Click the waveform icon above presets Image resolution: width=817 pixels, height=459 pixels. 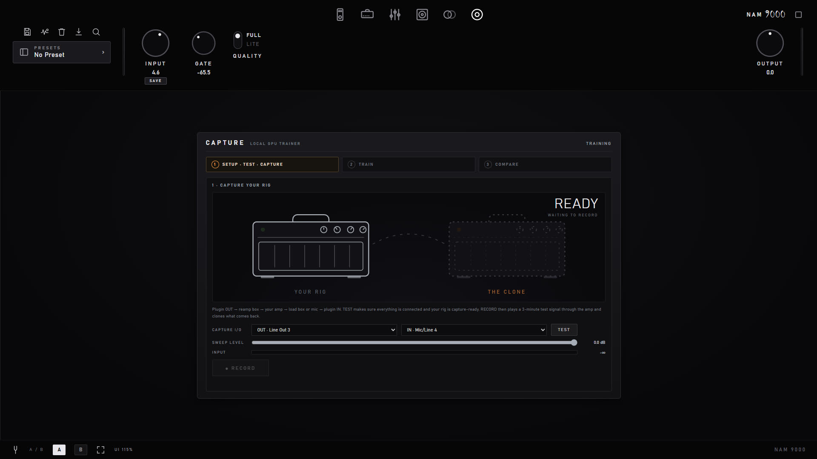pyautogui.click(x=45, y=32)
